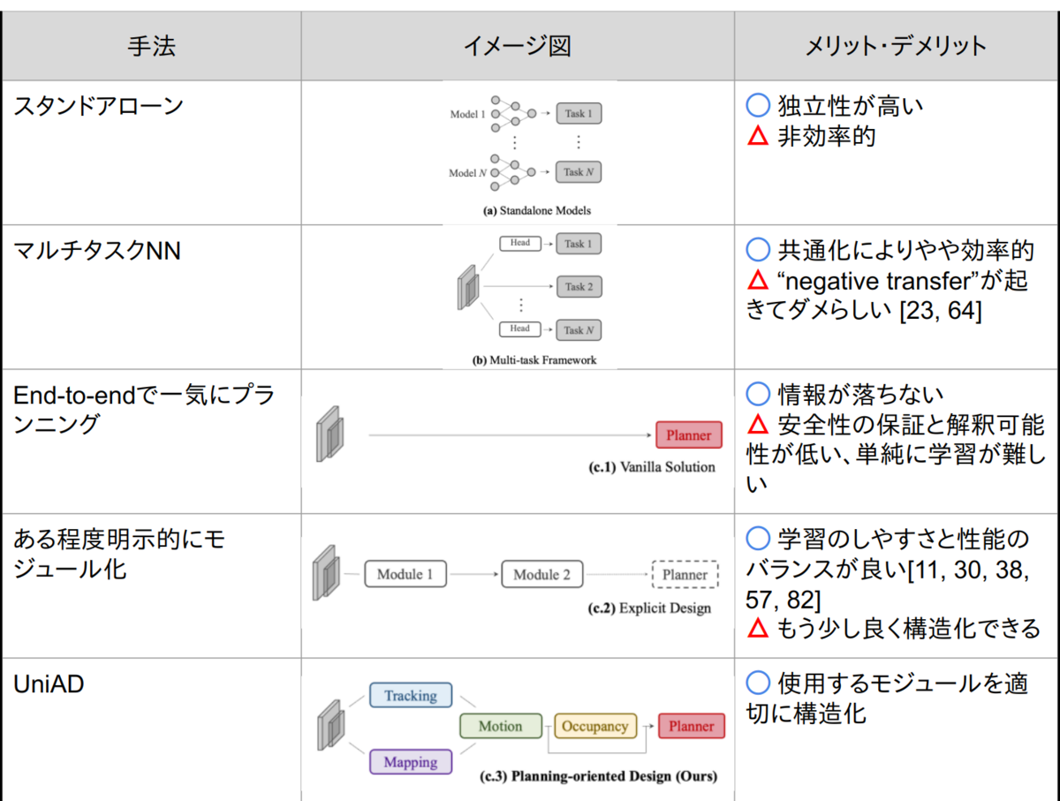Select the red Planner box in Vanilla Solution
1060x801 pixels.
688,435
